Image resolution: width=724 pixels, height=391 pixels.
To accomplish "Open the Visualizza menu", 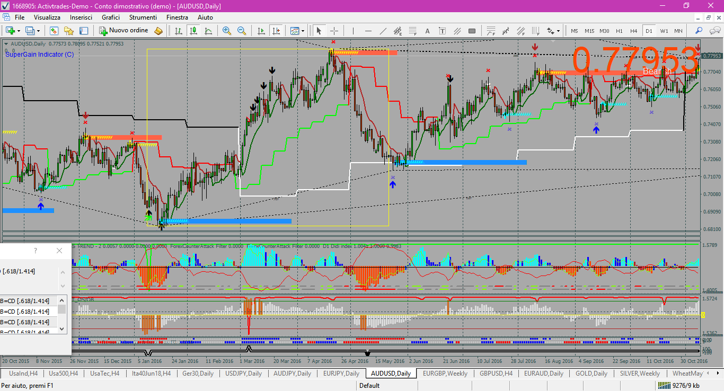I will pyautogui.click(x=47, y=17).
